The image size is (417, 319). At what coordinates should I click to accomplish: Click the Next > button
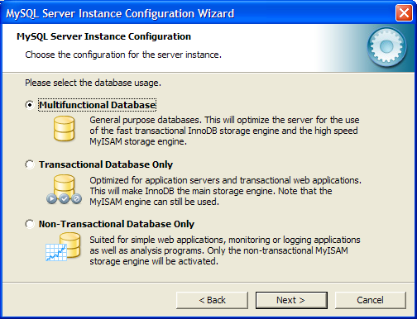coord(291,300)
